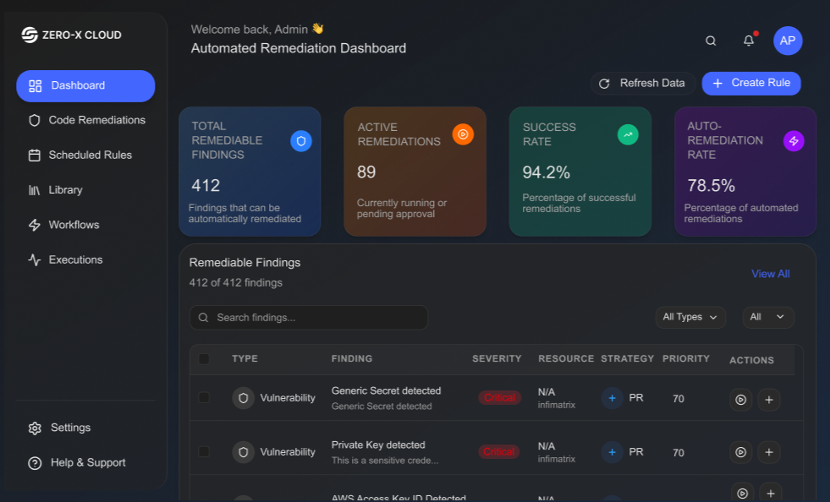Expand the All severity filter dropdown
This screenshot has width=830, height=502.
point(768,317)
